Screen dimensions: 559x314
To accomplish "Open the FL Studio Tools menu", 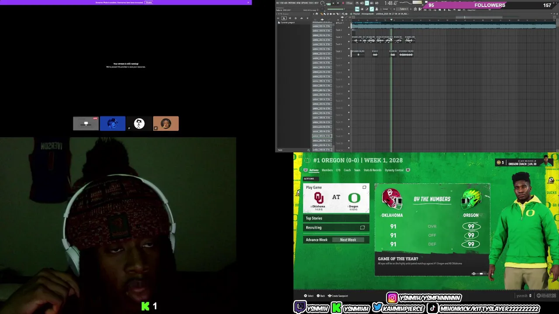I will coord(311,3).
